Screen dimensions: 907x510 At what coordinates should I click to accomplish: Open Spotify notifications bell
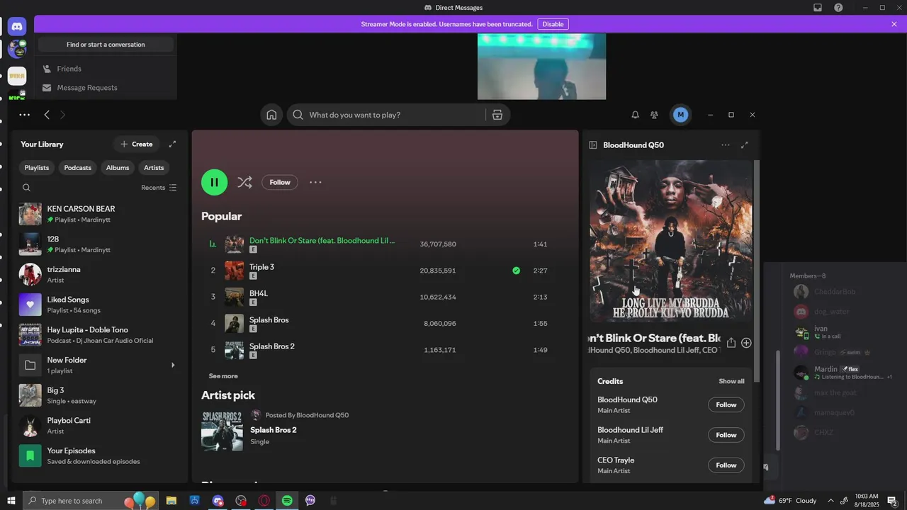[635, 115]
